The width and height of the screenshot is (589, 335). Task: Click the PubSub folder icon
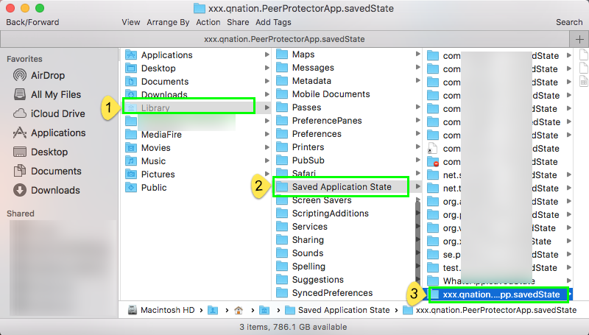282,161
